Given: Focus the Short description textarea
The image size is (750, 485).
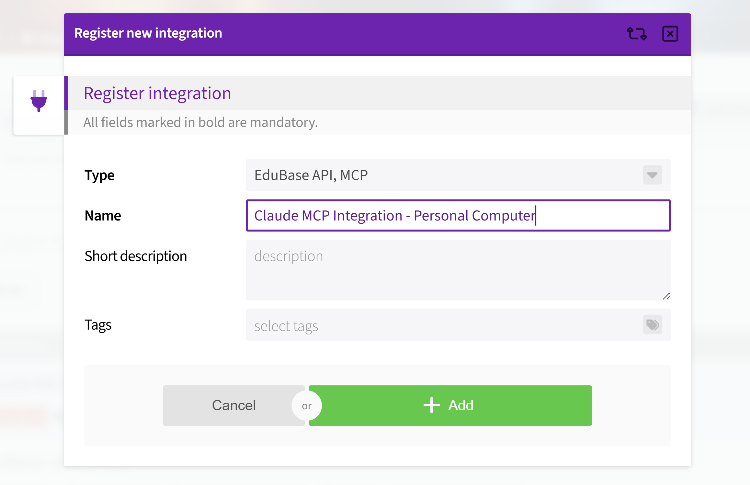Looking at the screenshot, I should (458, 270).
